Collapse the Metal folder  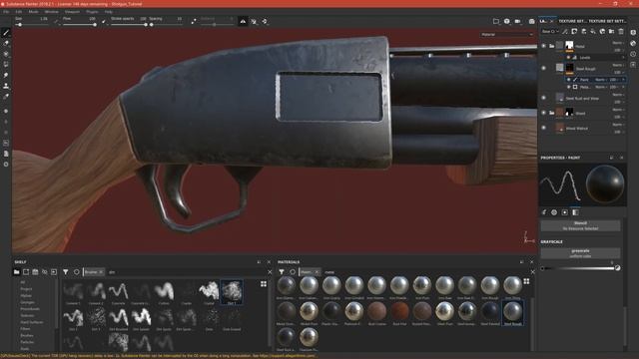coord(551,46)
